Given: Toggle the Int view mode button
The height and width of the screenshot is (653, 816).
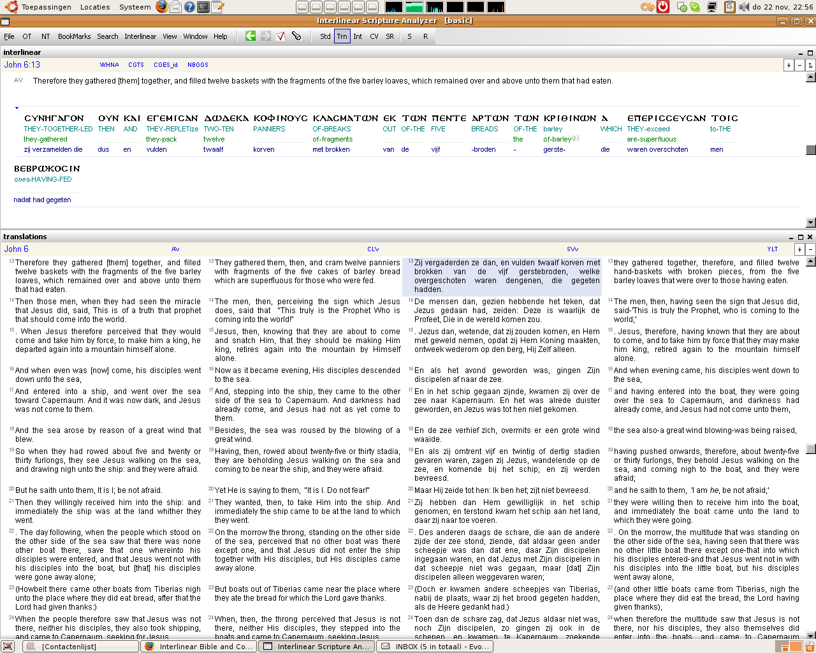Looking at the screenshot, I should pos(358,36).
